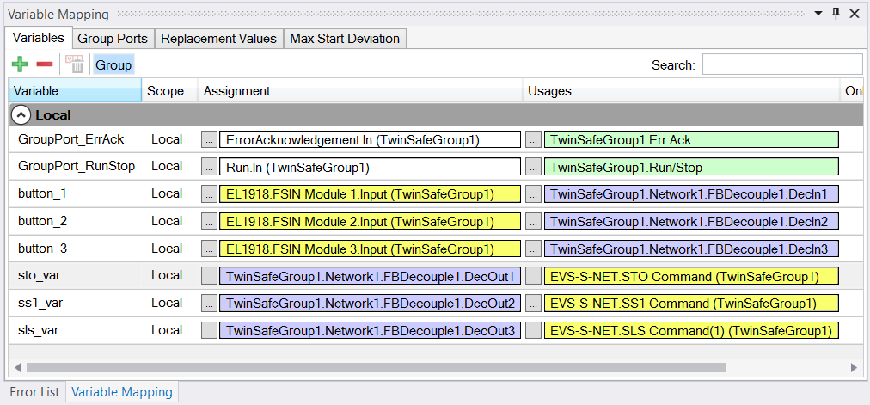The height and width of the screenshot is (405, 870).
Task: Browse assignment for sls_var
Action: (209, 331)
